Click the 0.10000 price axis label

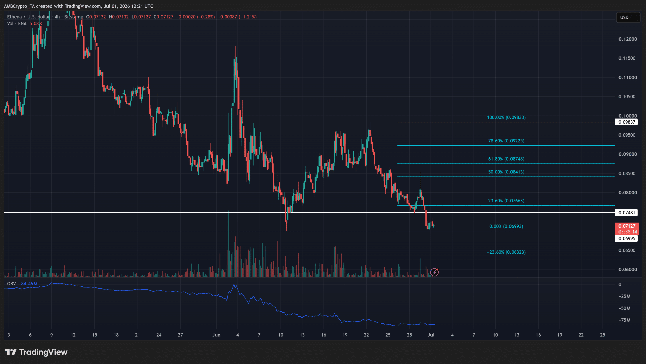point(628,116)
